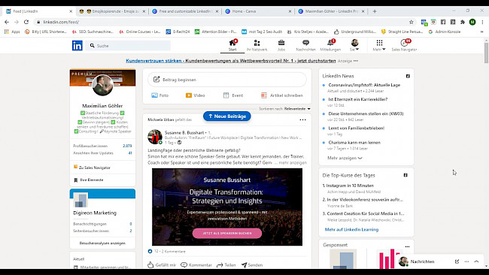Click the profile avatar photo in sidebar
Image resolution: width=489 pixels, height=275 pixels.
tap(102, 85)
